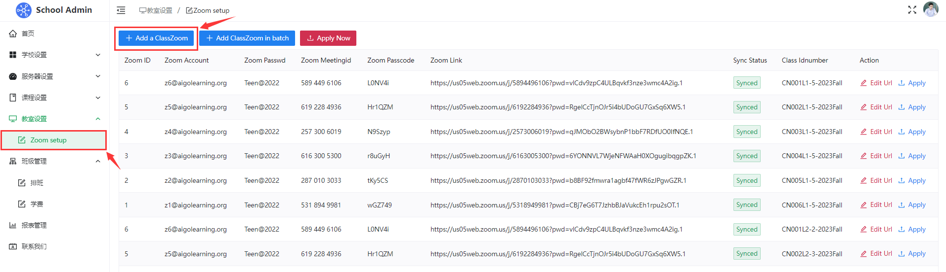Click the 报表管理 bar chart icon
Image resolution: width=946 pixels, height=272 pixels.
click(x=13, y=225)
